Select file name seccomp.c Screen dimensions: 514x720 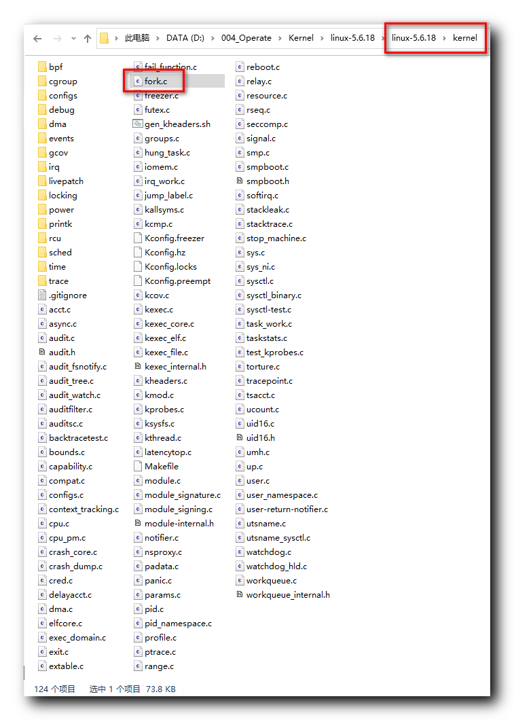[267, 124]
